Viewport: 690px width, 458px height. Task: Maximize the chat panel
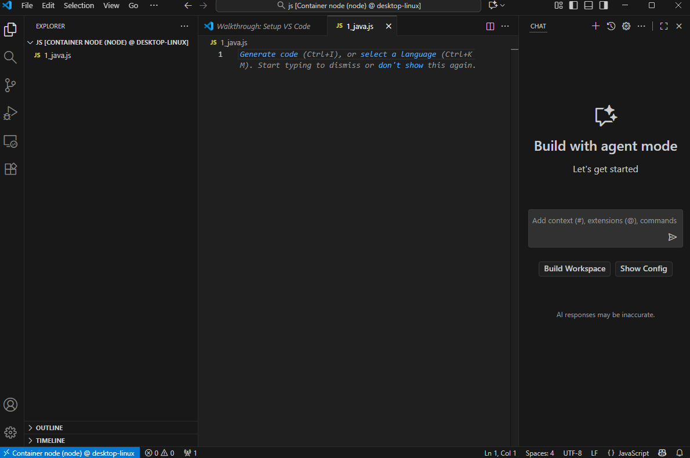pyautogui.click(x=664, y=26)
